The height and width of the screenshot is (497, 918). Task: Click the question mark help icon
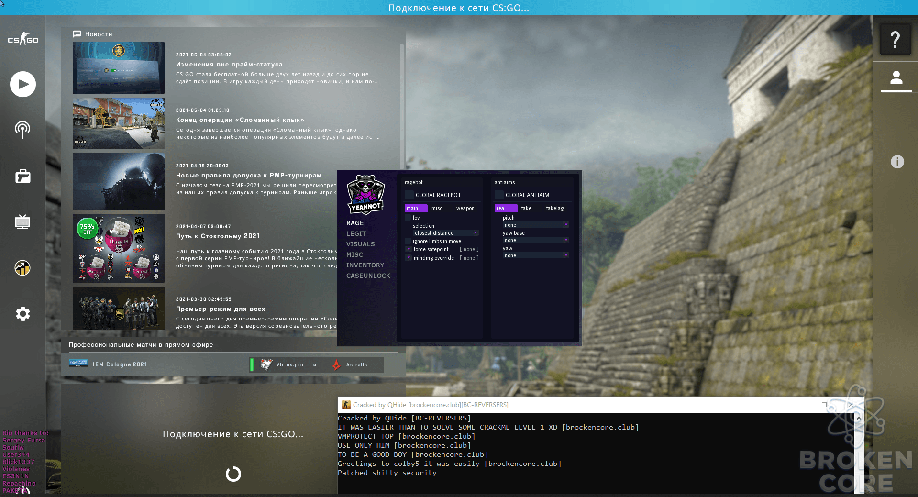point(896,39)
